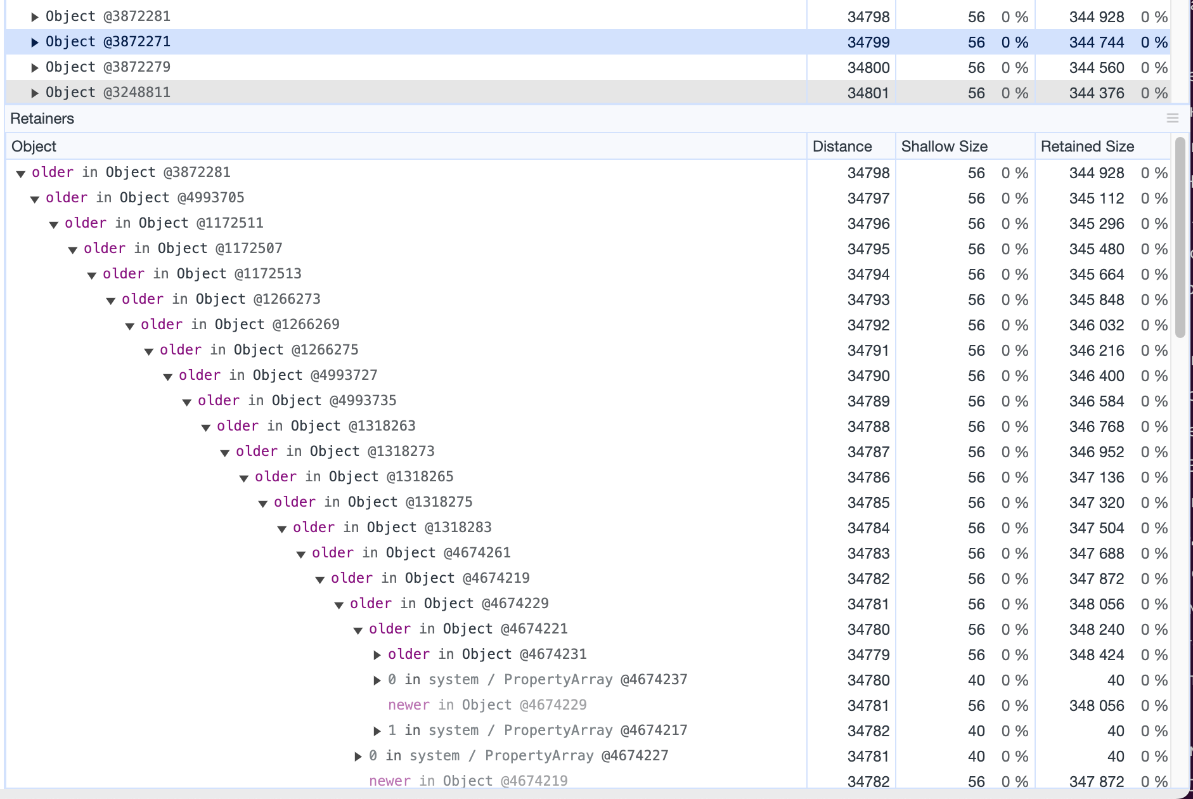Screen dimensions: 1193x799
Task: Collapse older in Object @4674221 retainer
Action: point(358,630)
